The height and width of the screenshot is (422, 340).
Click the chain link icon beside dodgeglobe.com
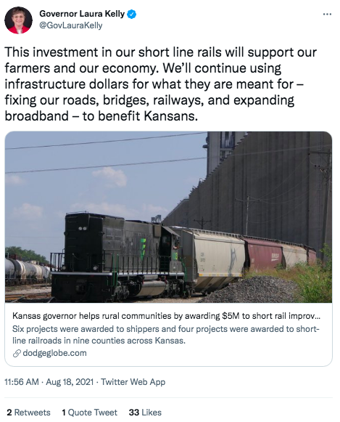17,353
